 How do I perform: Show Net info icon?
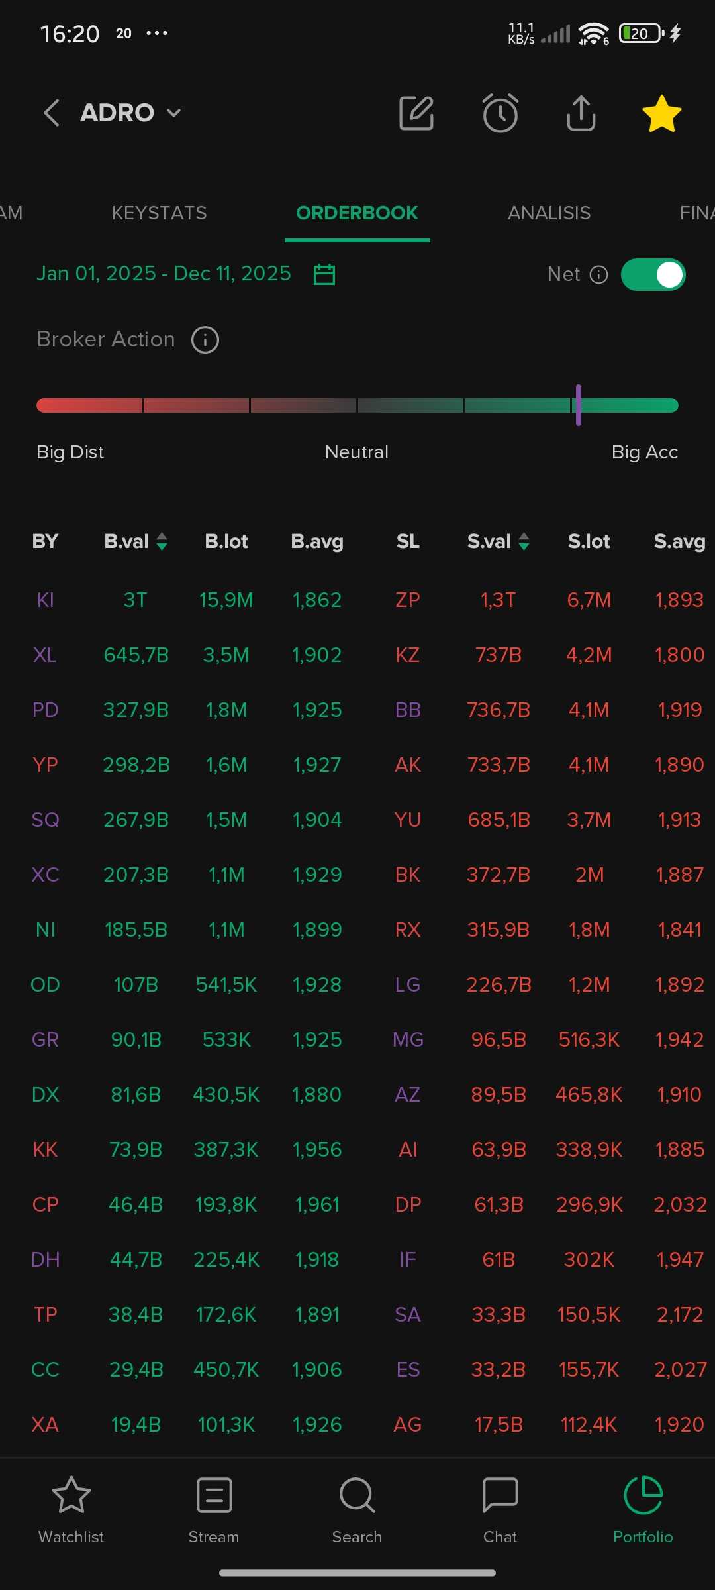(599, 274)
